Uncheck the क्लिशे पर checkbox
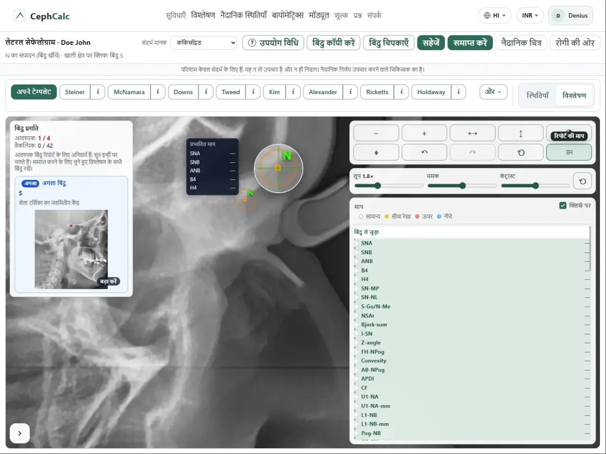606x454 pixels. [563, 205]
